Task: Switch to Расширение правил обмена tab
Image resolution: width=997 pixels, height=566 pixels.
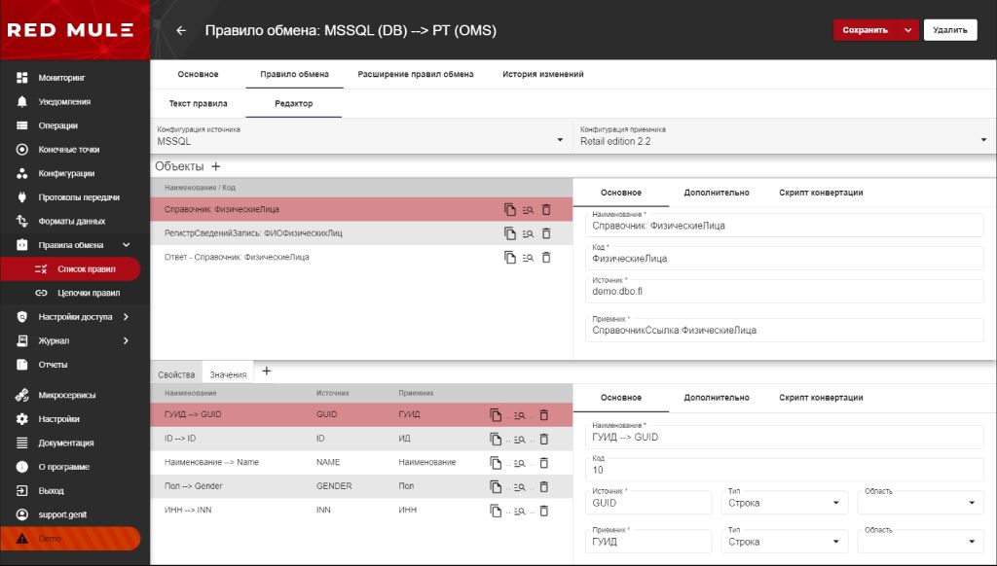Action: (x=415, y=74)
